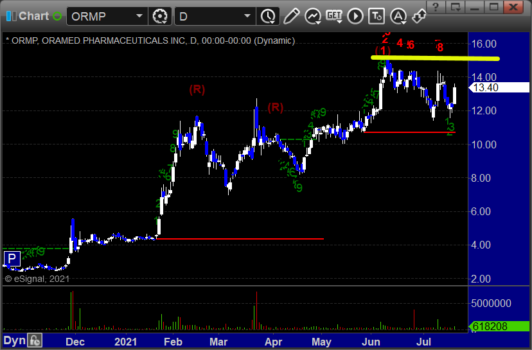Click the 2021 label on time axis
Screen dimensions: 532x350
tap(125, 342)
